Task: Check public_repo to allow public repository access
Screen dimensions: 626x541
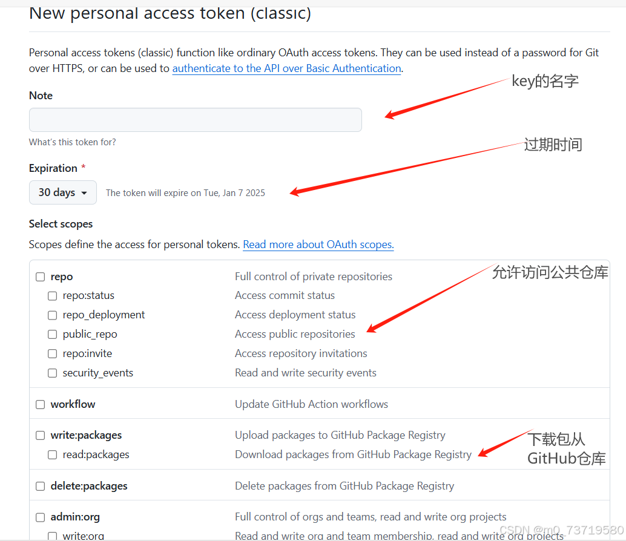Action: point(52,335)
